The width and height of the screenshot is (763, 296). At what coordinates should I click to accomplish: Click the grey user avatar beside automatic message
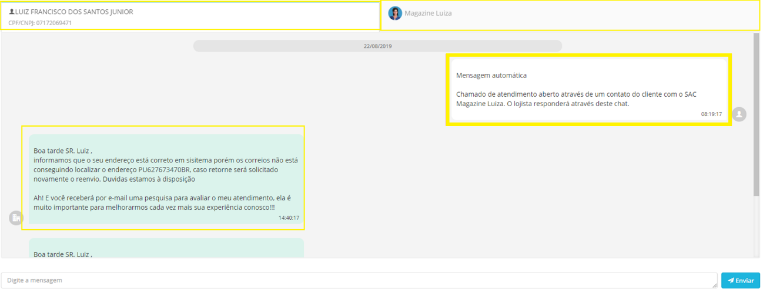click(739, 114)
